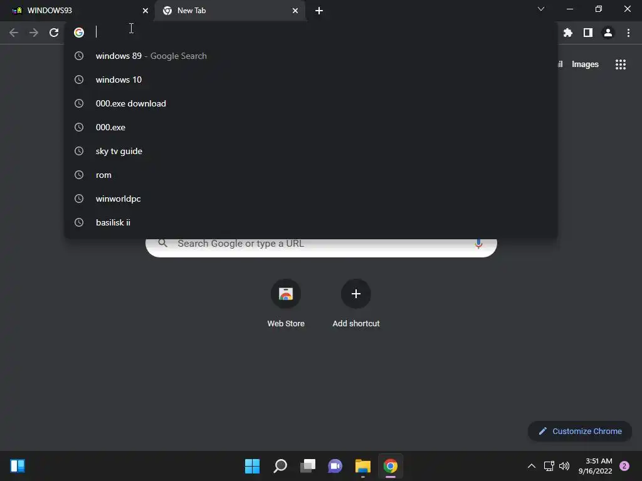Image resolution: width=642 pixels, height=481 pixels.
Task: Click the Customize Chrome button
Action: (580, 431)
